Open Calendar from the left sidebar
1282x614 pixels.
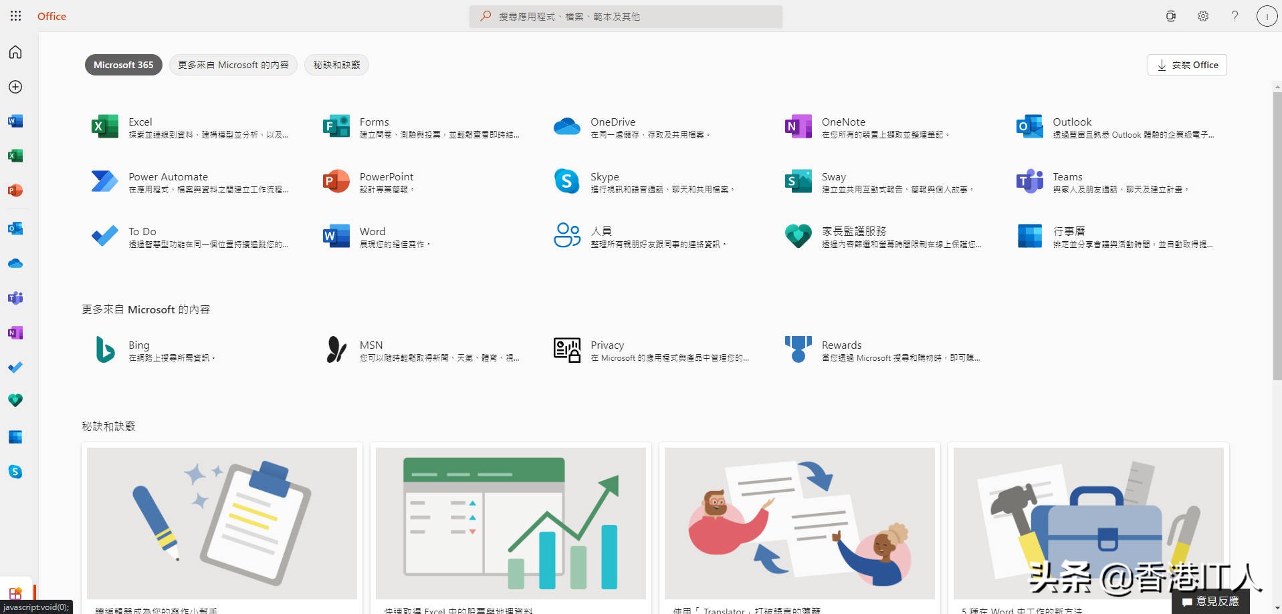pyautogui.click(x=15, y=437)
